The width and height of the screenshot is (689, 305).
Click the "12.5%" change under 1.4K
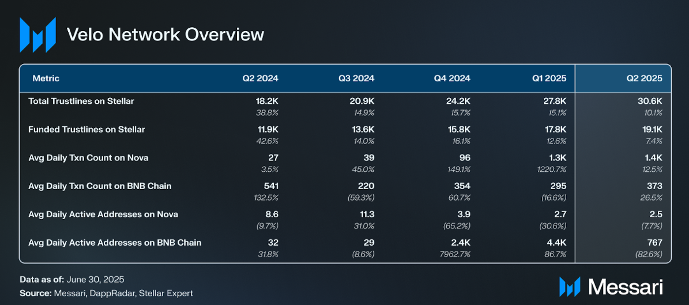[653, 170]
